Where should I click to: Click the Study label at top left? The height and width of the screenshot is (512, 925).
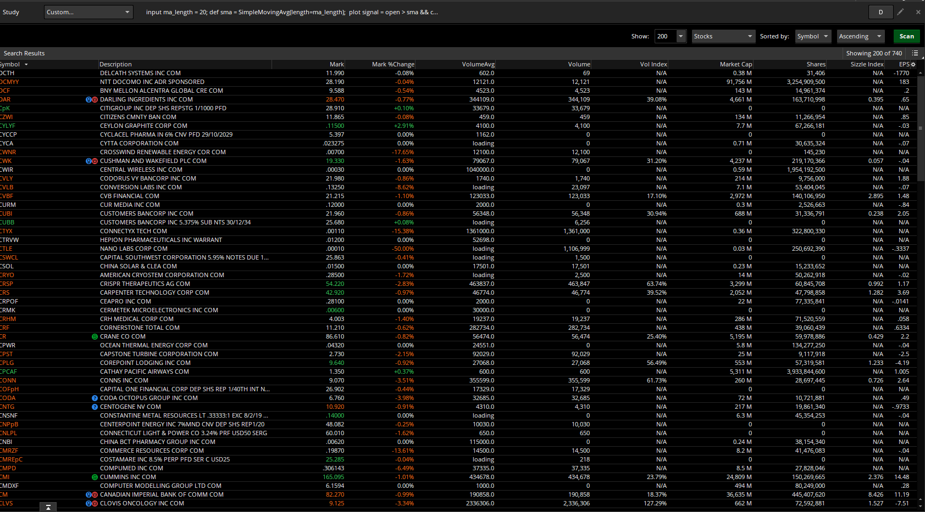click(11, 12)
